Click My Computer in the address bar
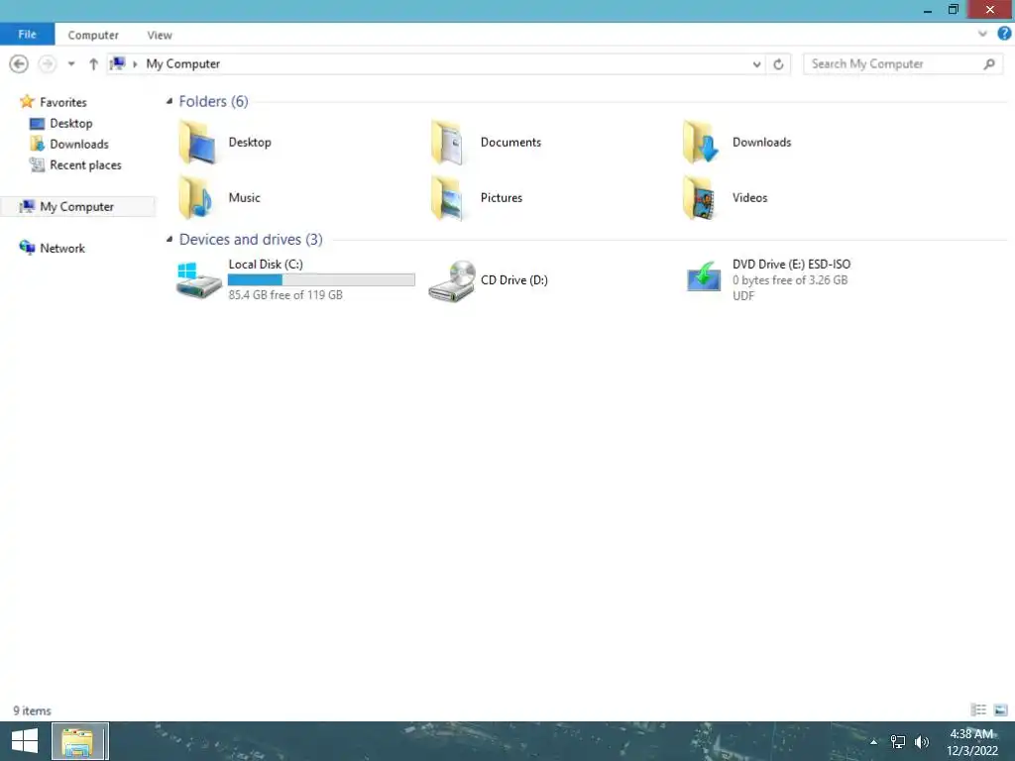The image size is (1015, 761). coord(183,64)
